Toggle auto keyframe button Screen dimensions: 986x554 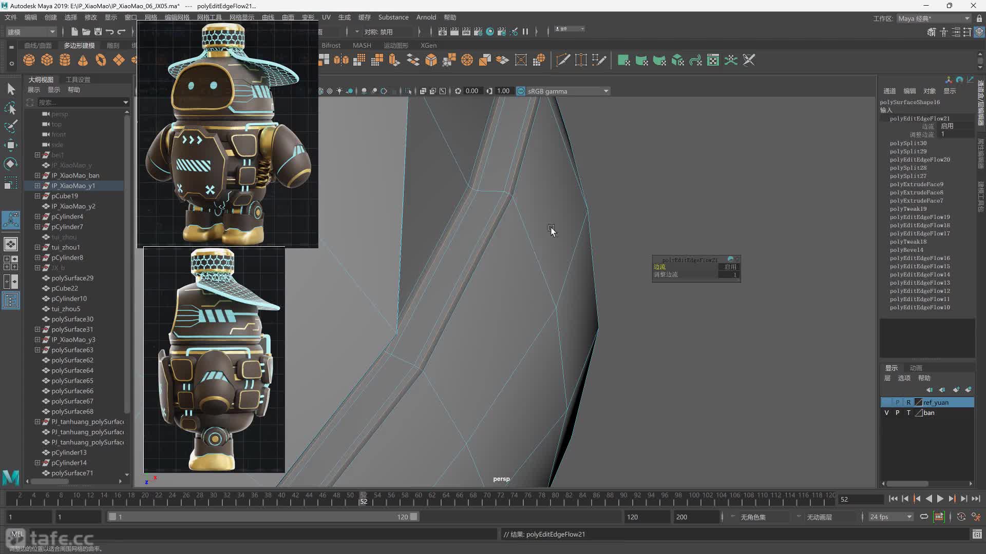[961, 517]
